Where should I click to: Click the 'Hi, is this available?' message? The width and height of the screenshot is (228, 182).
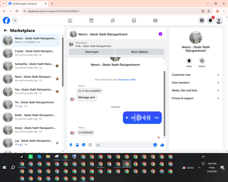pyautogui.click(x=89, y=91)
